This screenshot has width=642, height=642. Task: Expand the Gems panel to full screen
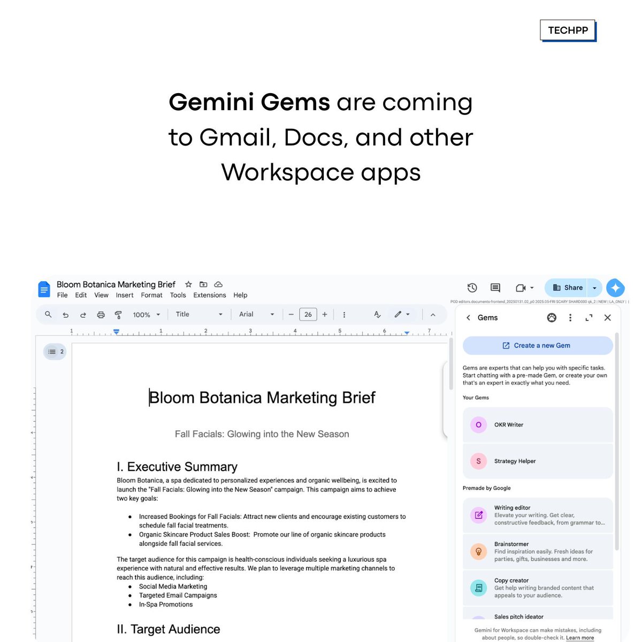[589, 317]
